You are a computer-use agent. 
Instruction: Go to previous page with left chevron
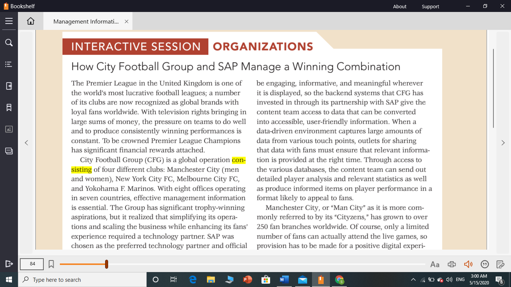[26, 142]
